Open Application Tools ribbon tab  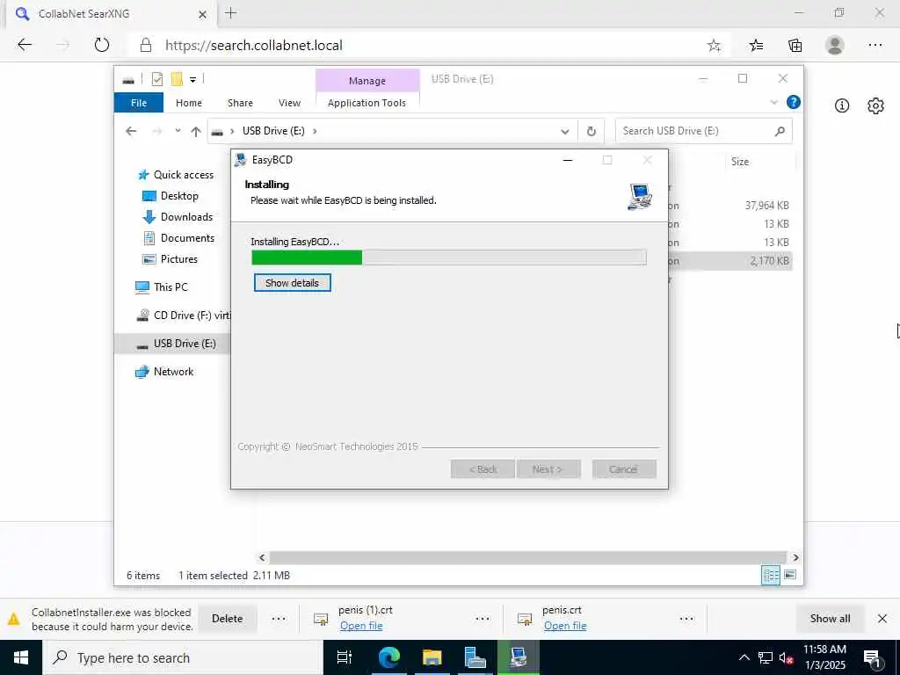pos(367,103)
